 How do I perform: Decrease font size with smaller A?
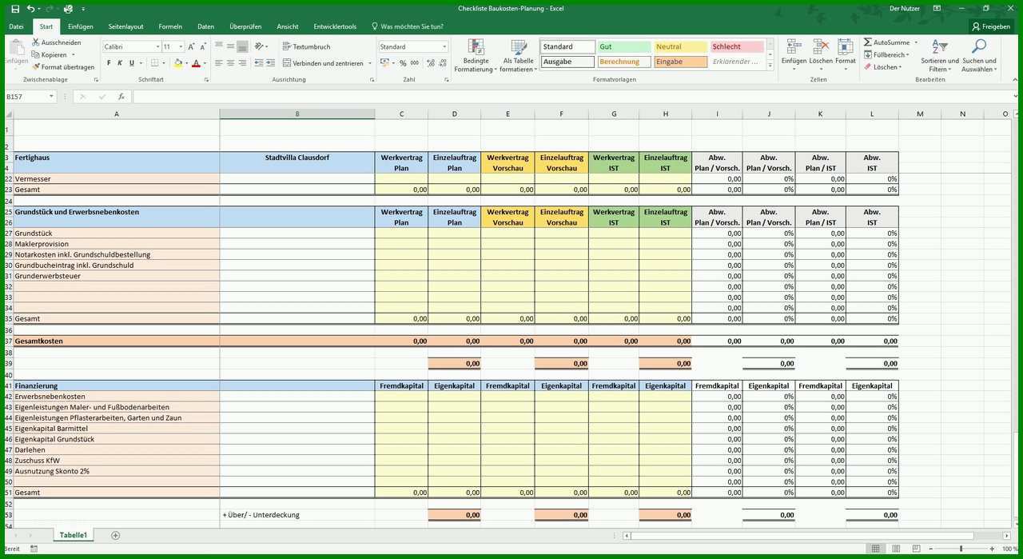203,47
